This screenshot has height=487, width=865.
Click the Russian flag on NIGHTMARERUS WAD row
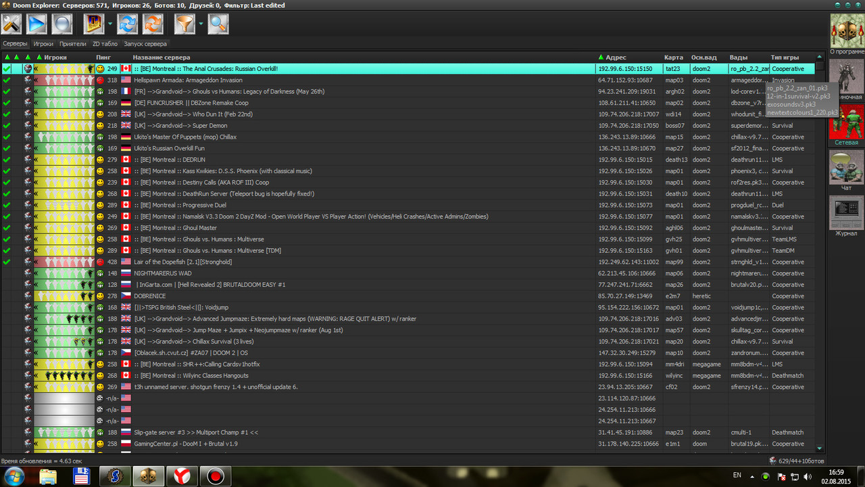pyautogui.click(x=125, y=273)
